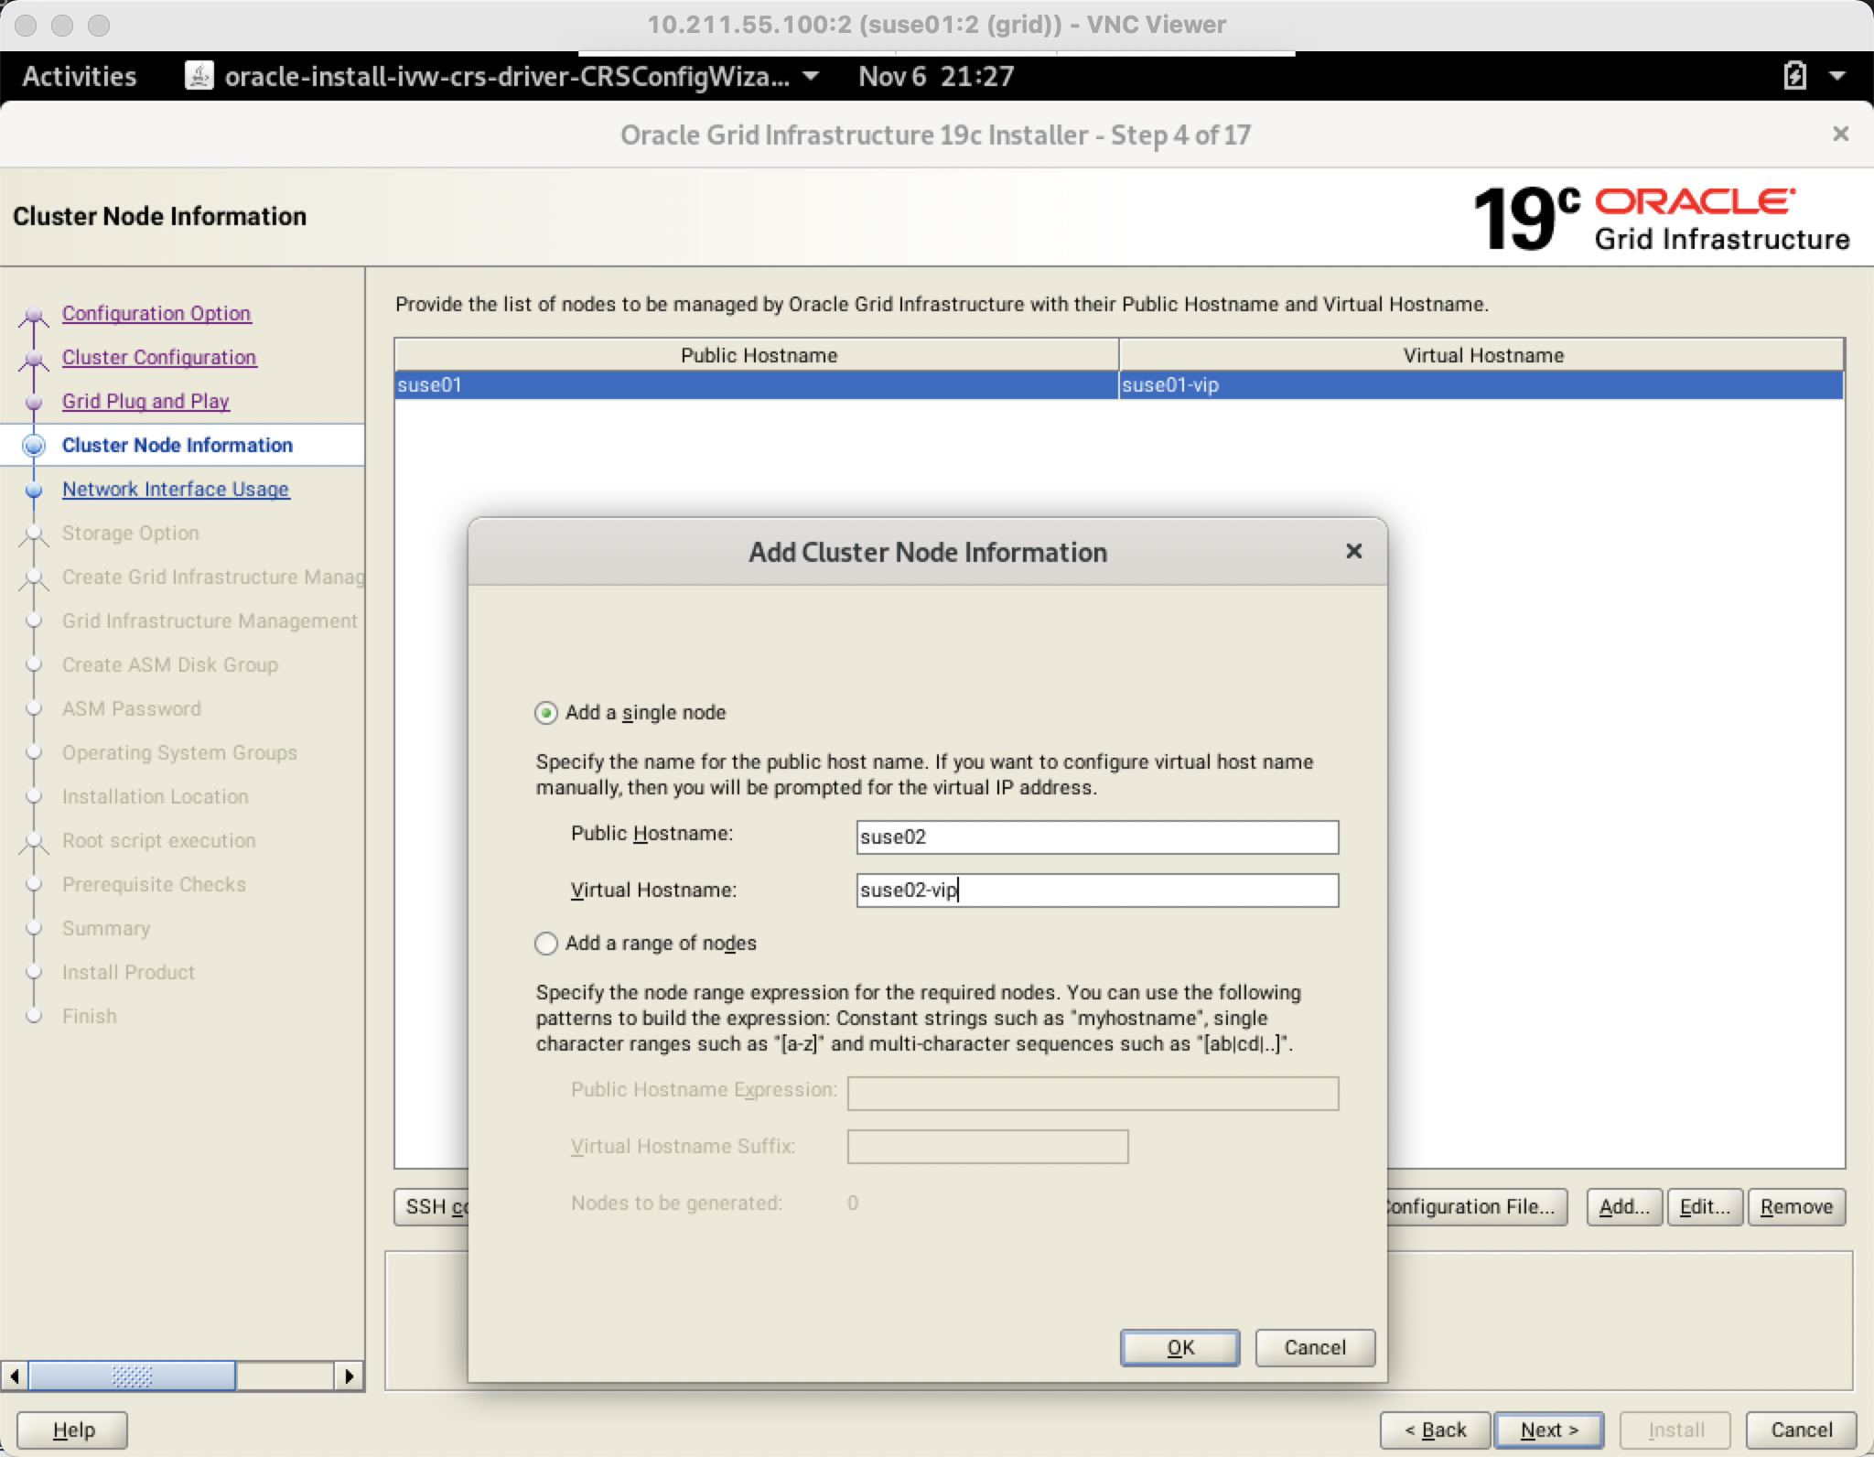Click the Public Hostname input field
The image size is (1874, 1457).
[1096, 836]
